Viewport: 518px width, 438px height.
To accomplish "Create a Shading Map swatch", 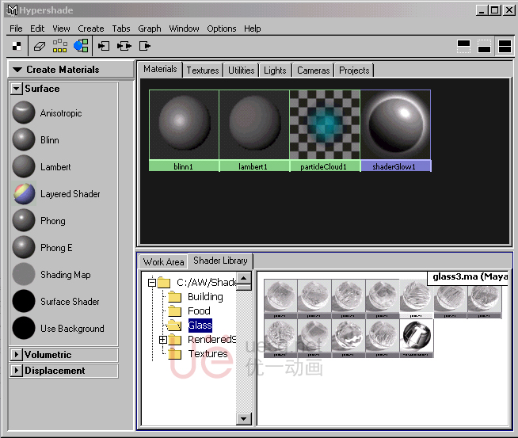I will click(24, 274).
